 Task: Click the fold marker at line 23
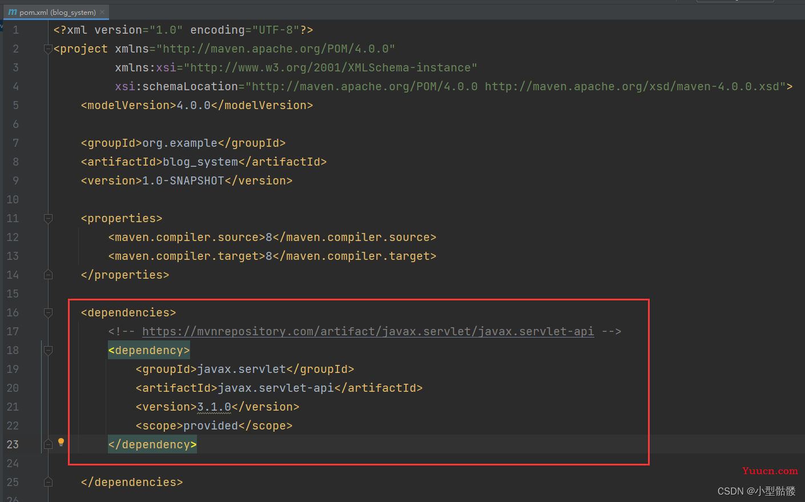(x=48, y=444)
